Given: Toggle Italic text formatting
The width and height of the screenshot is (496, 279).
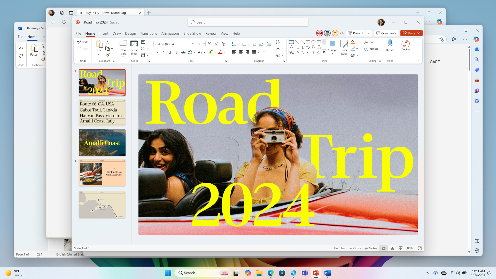Looking at the screenshot, I should tap(163, 52).
